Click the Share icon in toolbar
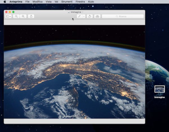The width and height of the screenshot is (169, 132). pyautogui.click(x=31, y=17)
